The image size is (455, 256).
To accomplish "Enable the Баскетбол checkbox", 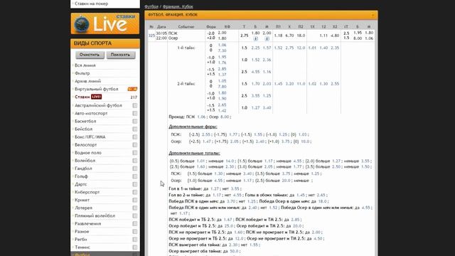I will pos(135,122).
